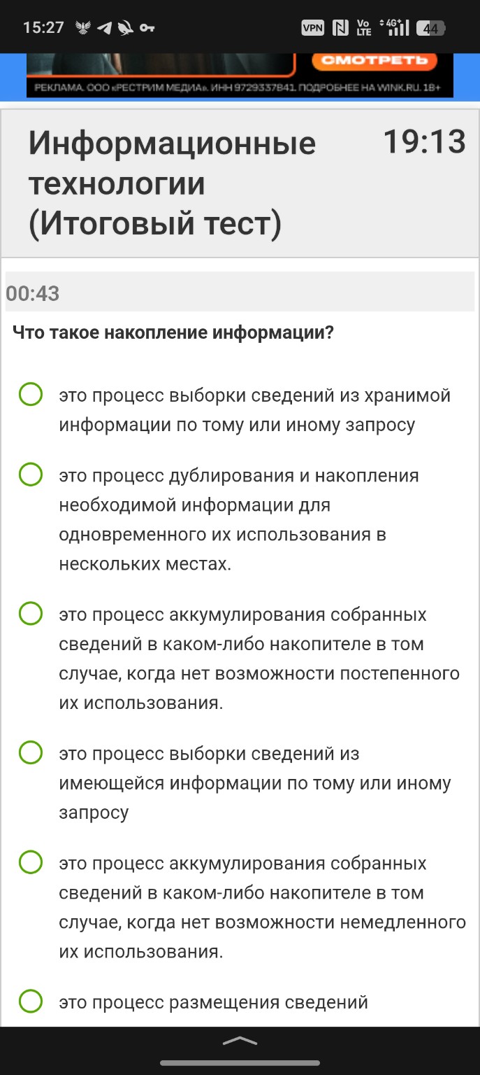Viewport: 480px width, 1075px height.
Task: Select answer about дублирования и накопления информации
Action: pyautogui.click(x=30, y=475)
